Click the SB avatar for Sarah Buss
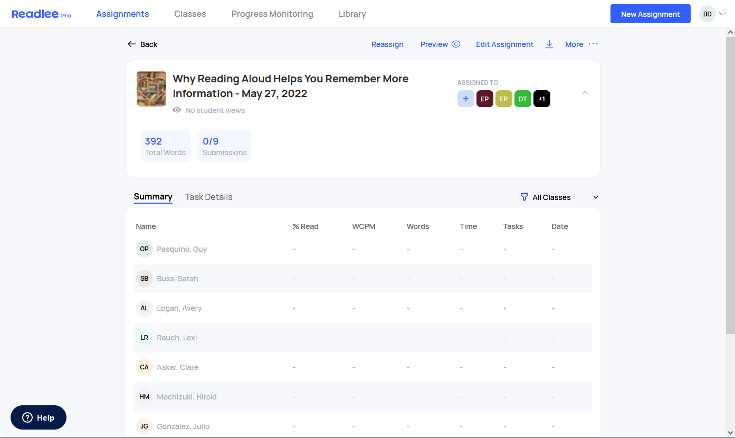Viewport: 735px width, 438px height. click(x=145, y=279)
